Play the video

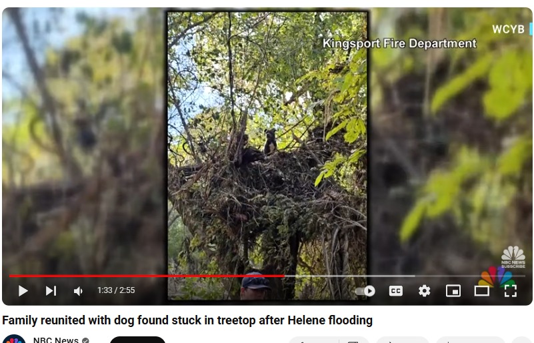[x=23, y=291]
